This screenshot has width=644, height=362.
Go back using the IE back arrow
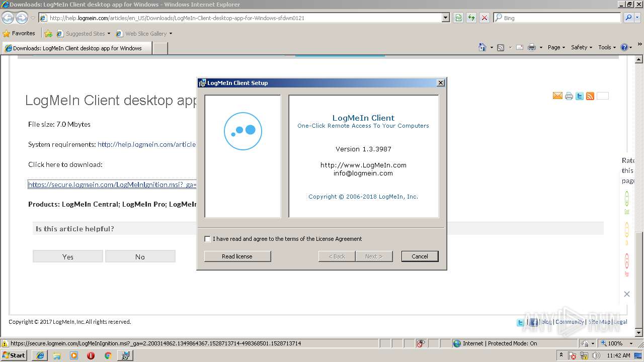[8, 18]
